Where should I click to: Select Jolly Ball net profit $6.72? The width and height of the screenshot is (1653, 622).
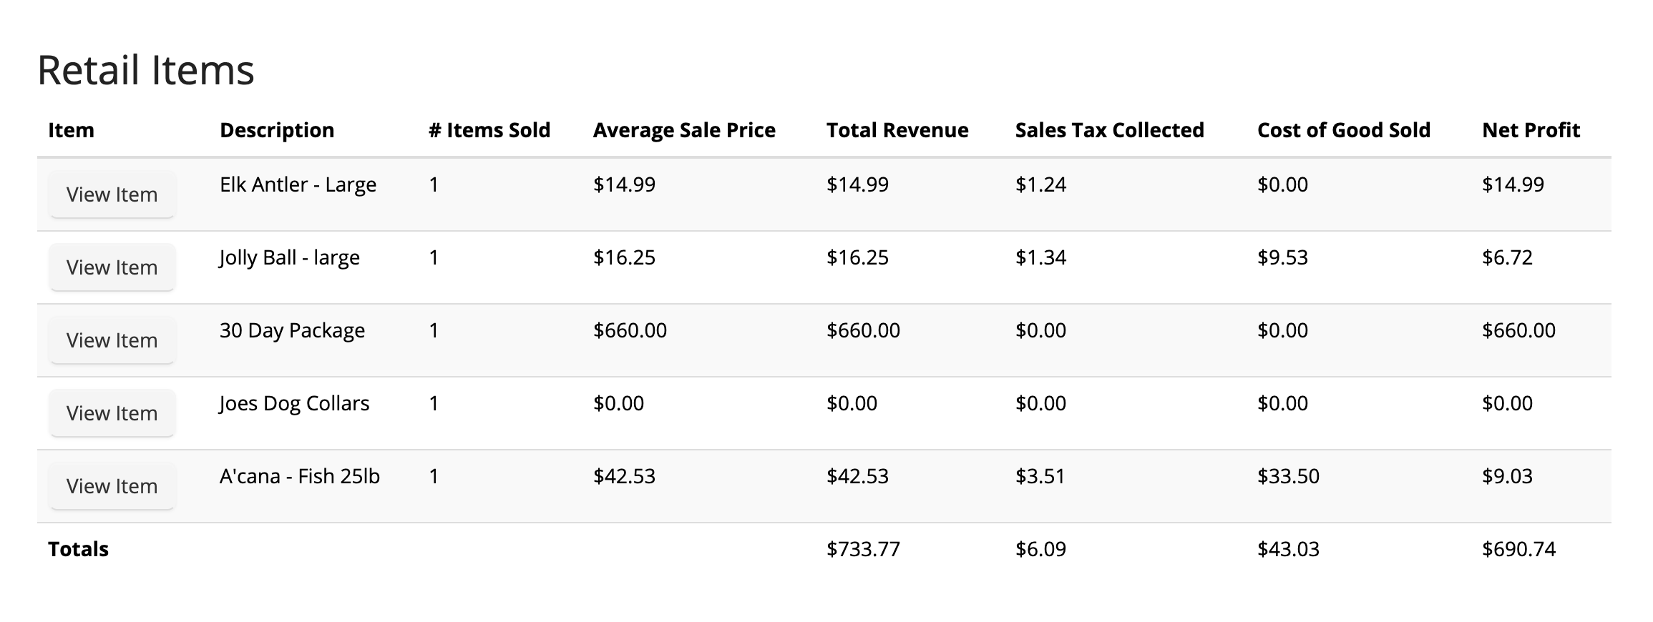(x=1507, y=258)
